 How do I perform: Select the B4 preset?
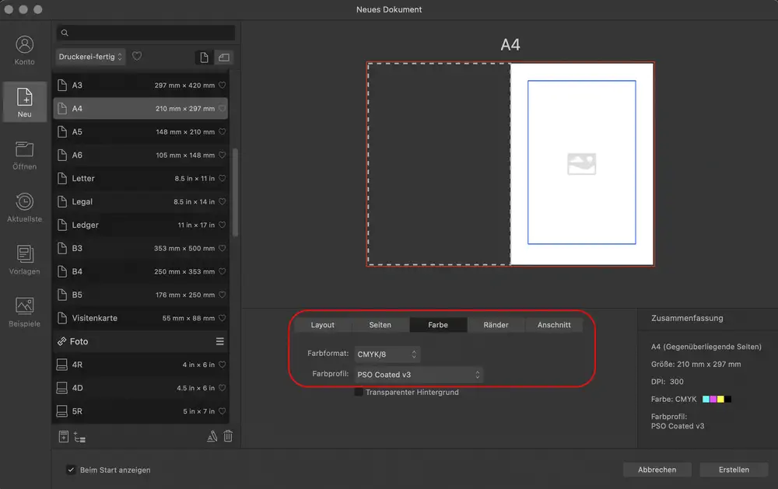pos(140,271)
